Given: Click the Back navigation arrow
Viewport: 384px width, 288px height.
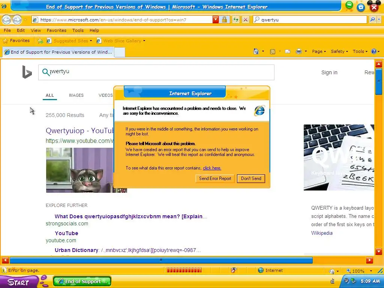Looking at the screenshot, I should [7, 19].
